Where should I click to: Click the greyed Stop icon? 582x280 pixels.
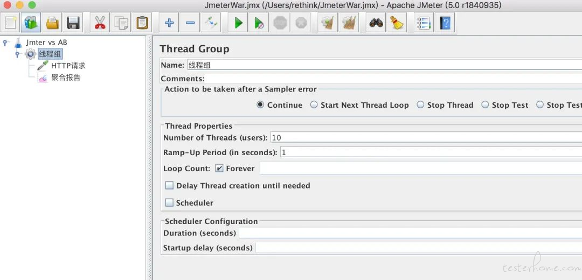click(x=280, y=23)
